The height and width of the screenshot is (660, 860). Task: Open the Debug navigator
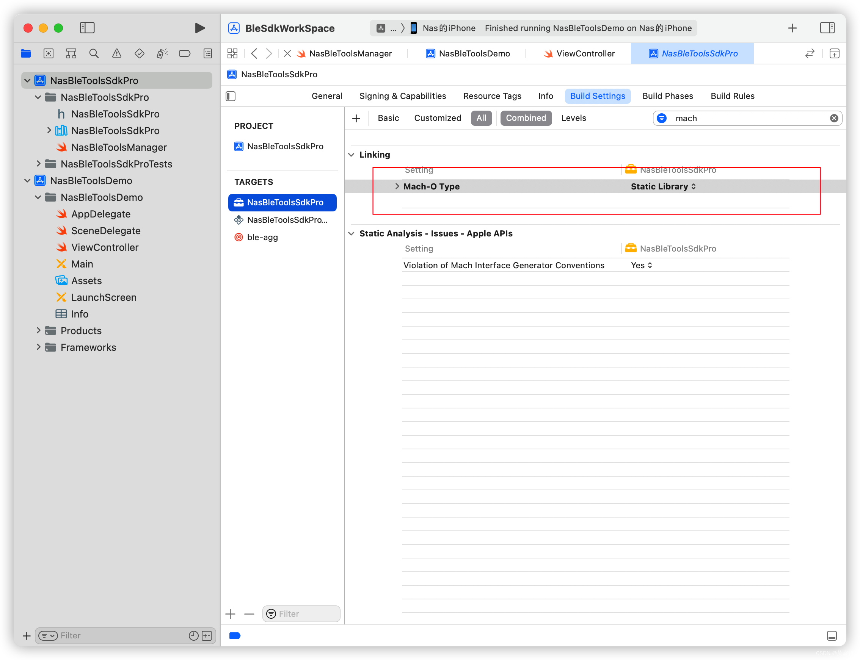[162, 53]
